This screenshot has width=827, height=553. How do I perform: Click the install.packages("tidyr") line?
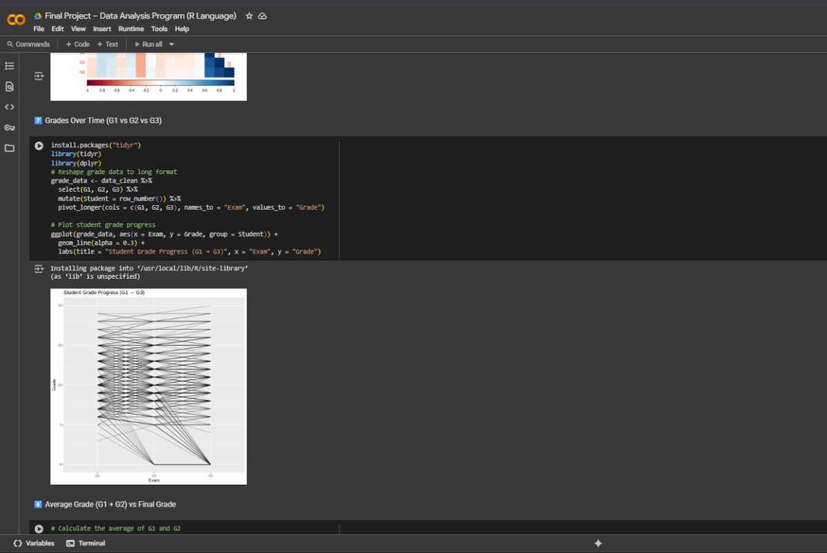click(96, 145)
